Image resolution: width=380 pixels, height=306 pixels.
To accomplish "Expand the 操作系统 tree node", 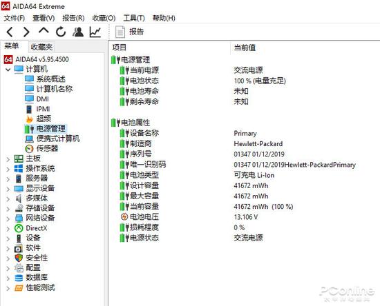I will point(8,169).
